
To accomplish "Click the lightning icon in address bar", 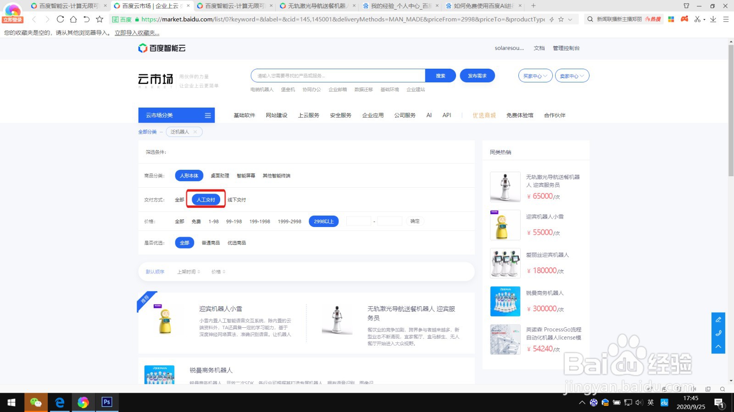I will 551,19.
